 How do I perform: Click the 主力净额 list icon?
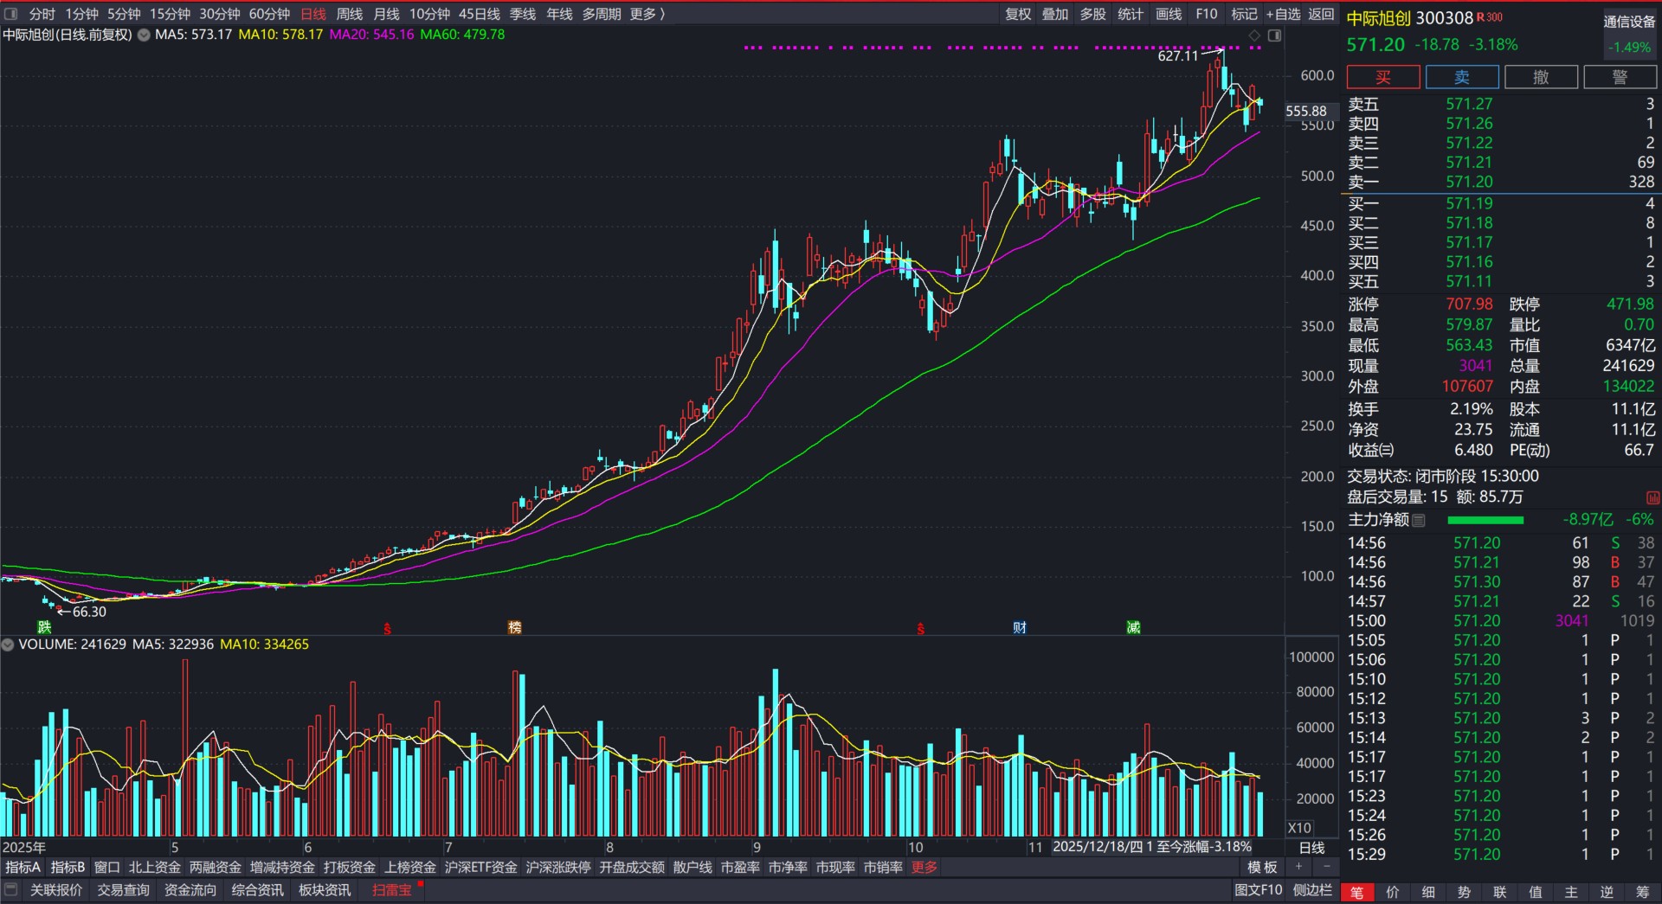coord(1418,520)
